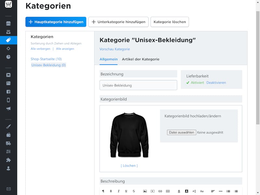Switch to Artikel der Kategorie tab
This screenshot has width=260, height=195.
[x=141, y=59]
